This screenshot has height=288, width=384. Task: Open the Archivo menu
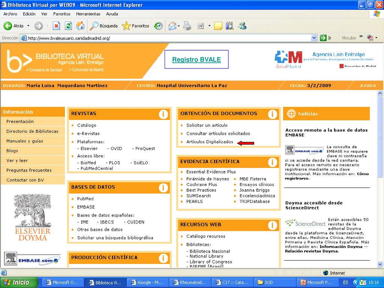(10, 14)
